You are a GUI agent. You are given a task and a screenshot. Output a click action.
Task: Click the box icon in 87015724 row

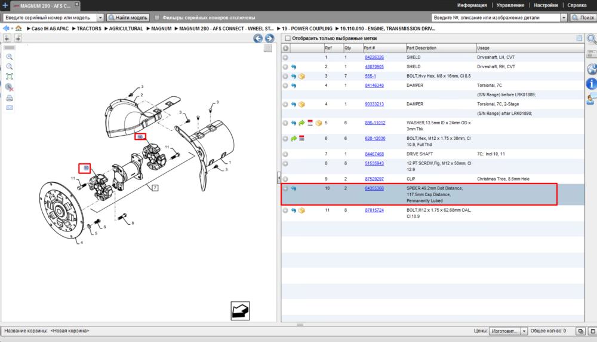(301, 210)
